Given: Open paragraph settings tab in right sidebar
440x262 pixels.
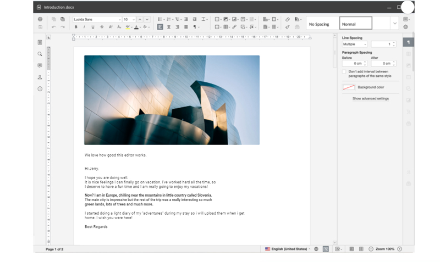Looking at the screenshot, I should [408, 42].
